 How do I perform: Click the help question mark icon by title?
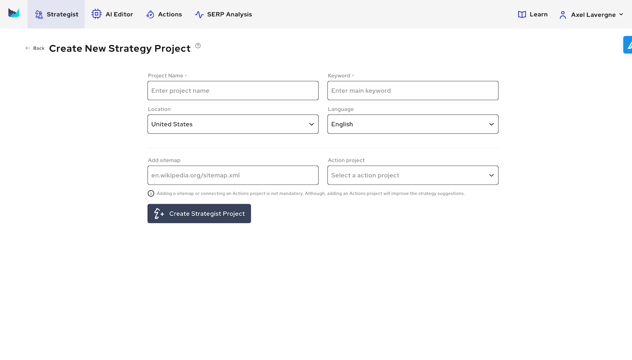[198, 46]
